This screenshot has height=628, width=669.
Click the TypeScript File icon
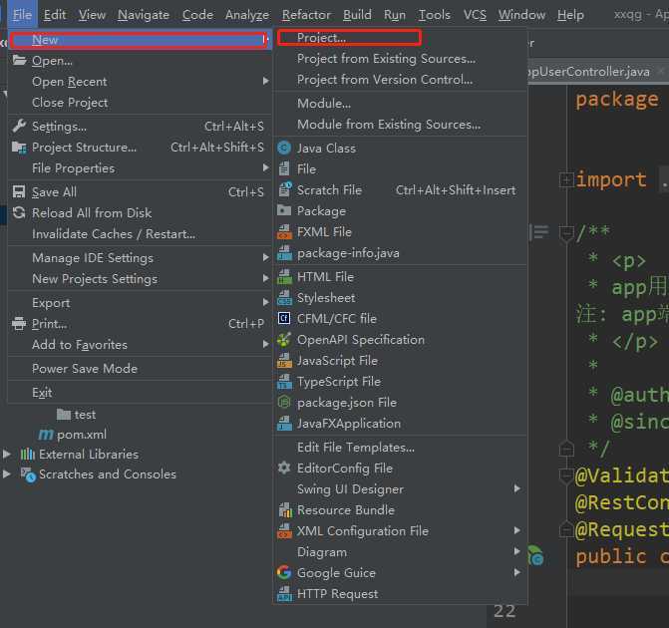[x=284, y=382]
